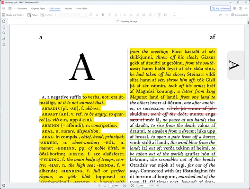Zoom in with the plus button
This screenshot has width=250, height=189.
point(158,186)
